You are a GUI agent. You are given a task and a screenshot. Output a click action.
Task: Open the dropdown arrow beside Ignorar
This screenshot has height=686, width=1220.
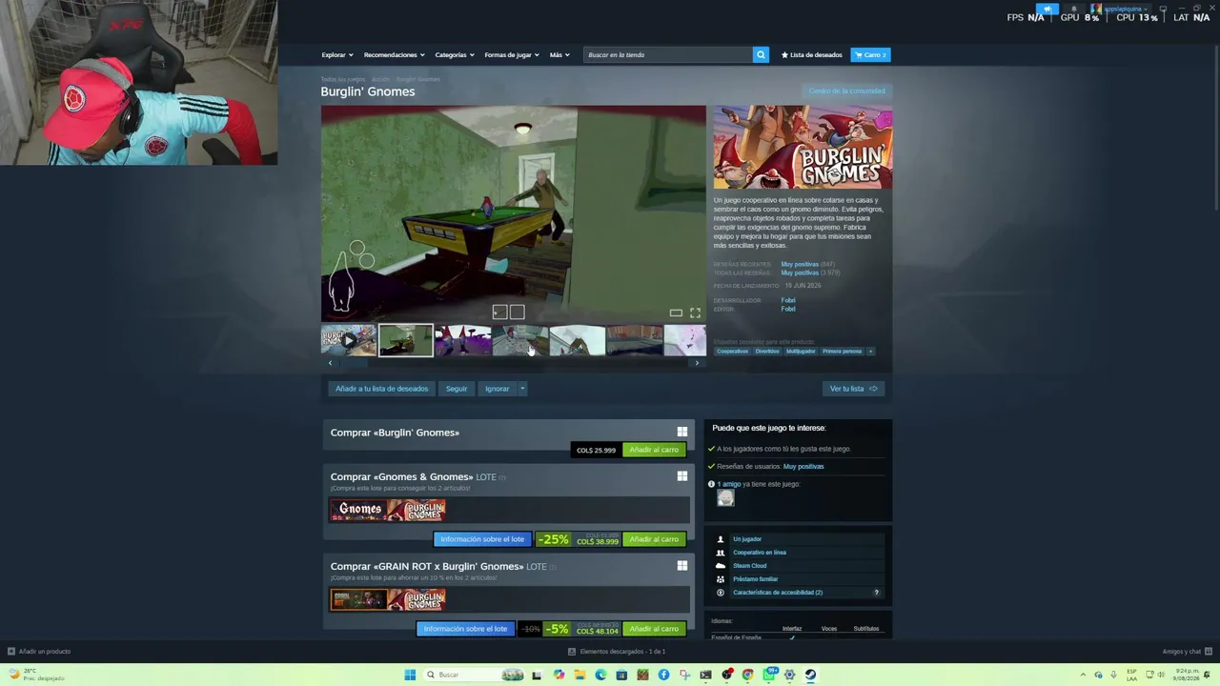(x=522, y=389)
